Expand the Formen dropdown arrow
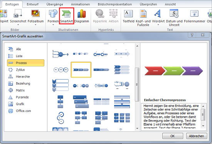The image size is (212, 144). pos(53,25)
